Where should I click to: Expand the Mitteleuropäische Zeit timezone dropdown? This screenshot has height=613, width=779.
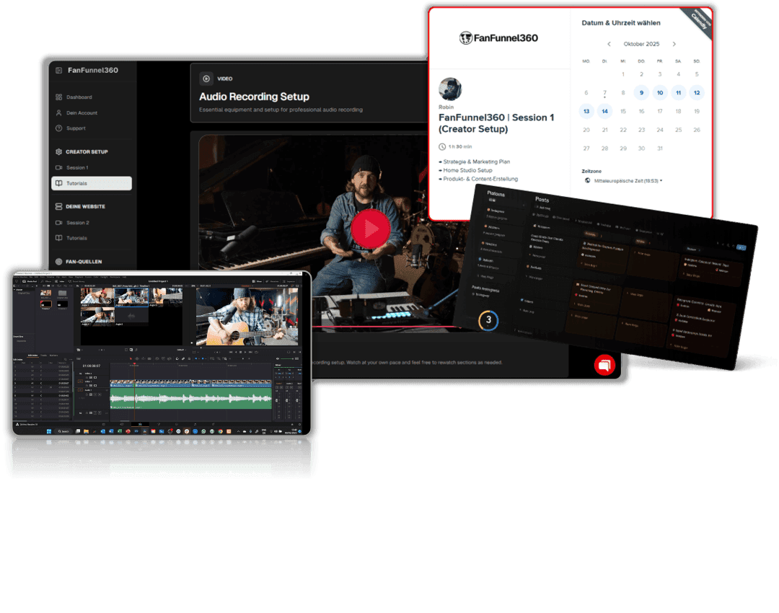pos(626,180)
